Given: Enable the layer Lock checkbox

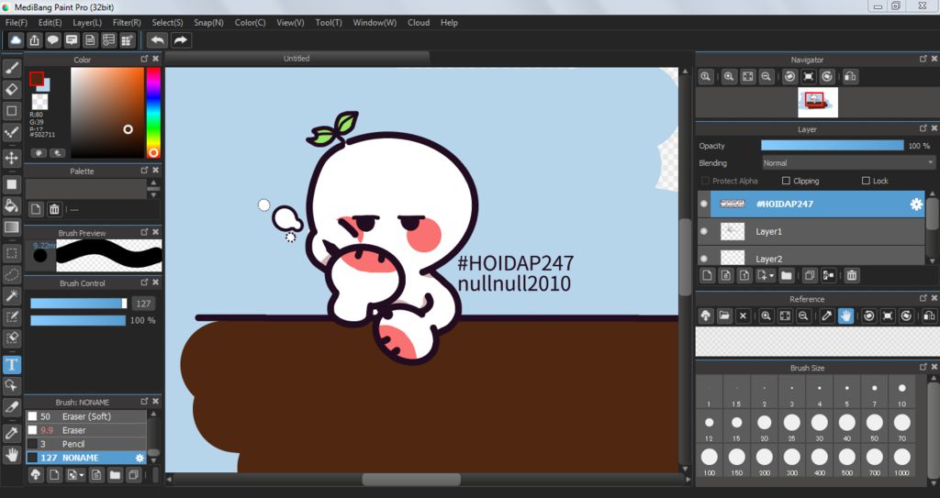Looking at the screenshot, I should [866, 182].
